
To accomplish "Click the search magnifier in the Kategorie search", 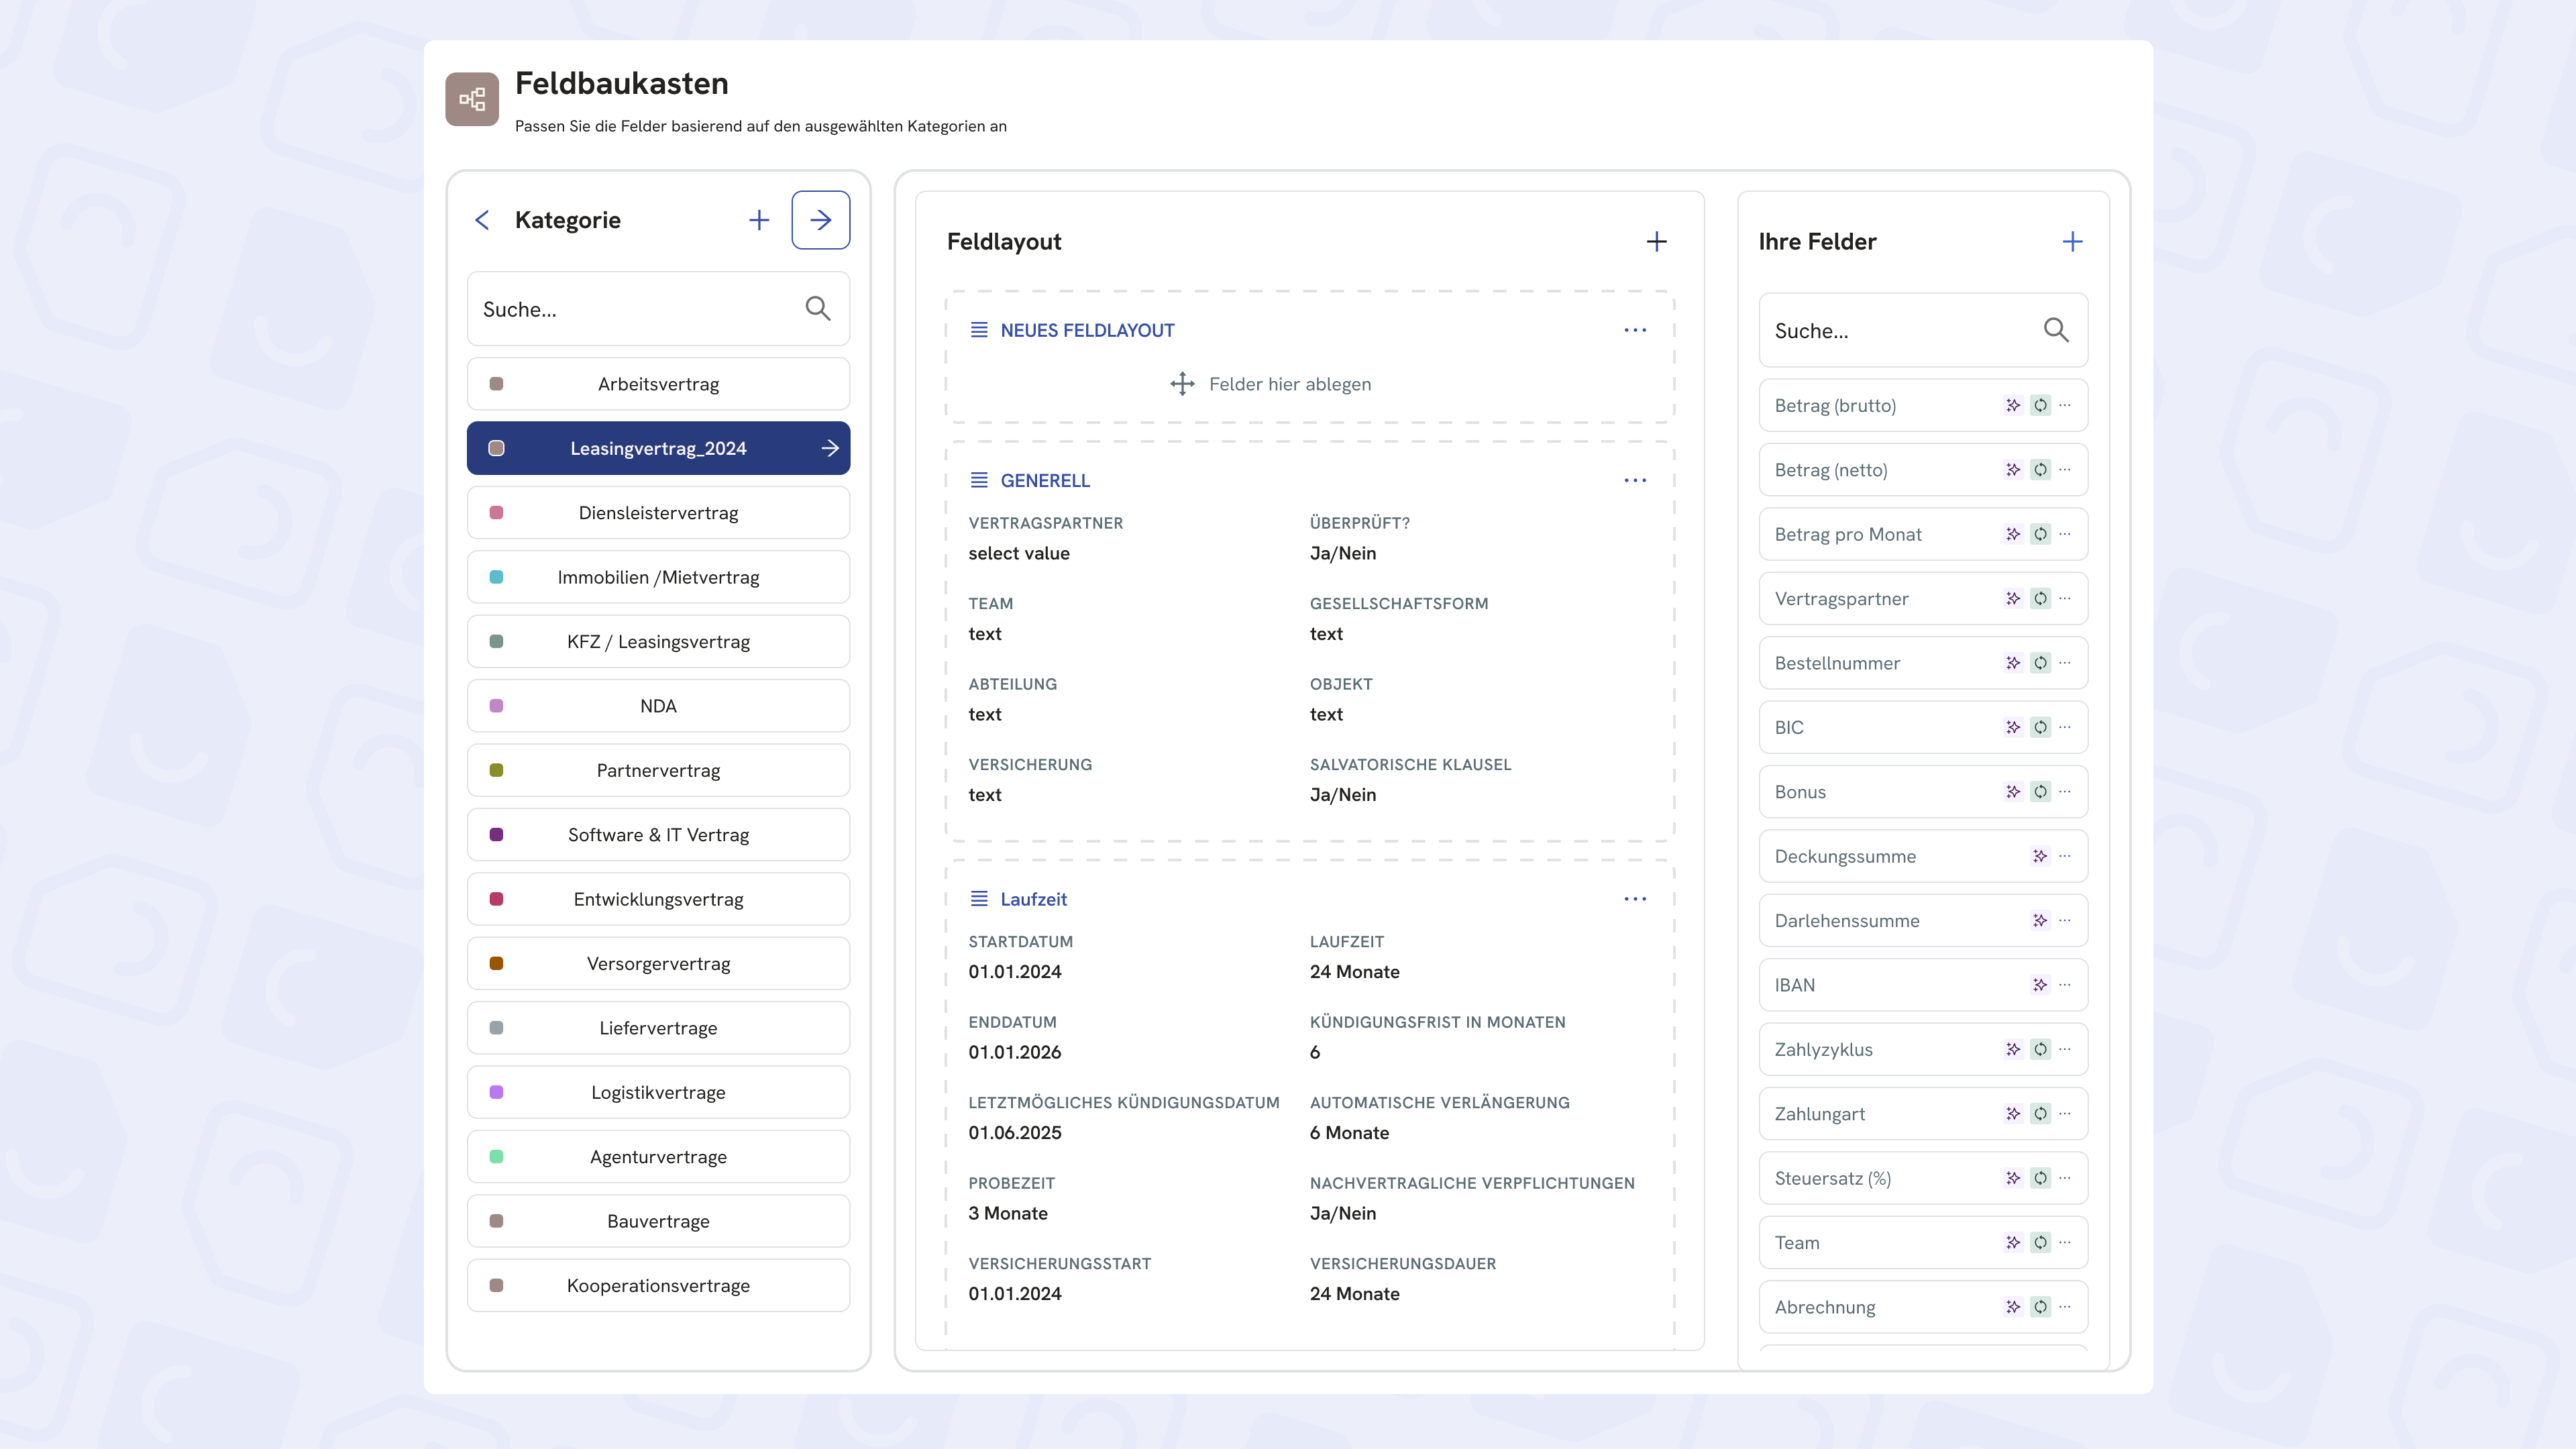I will pyautogui.click(x=817, y=309).
